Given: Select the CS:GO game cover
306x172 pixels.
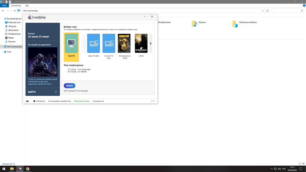Looking at the screenshot, I should point(141,43).
